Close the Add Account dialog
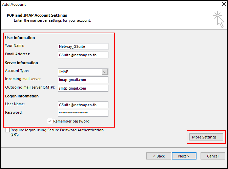The image size is (228, 169). 223,4
